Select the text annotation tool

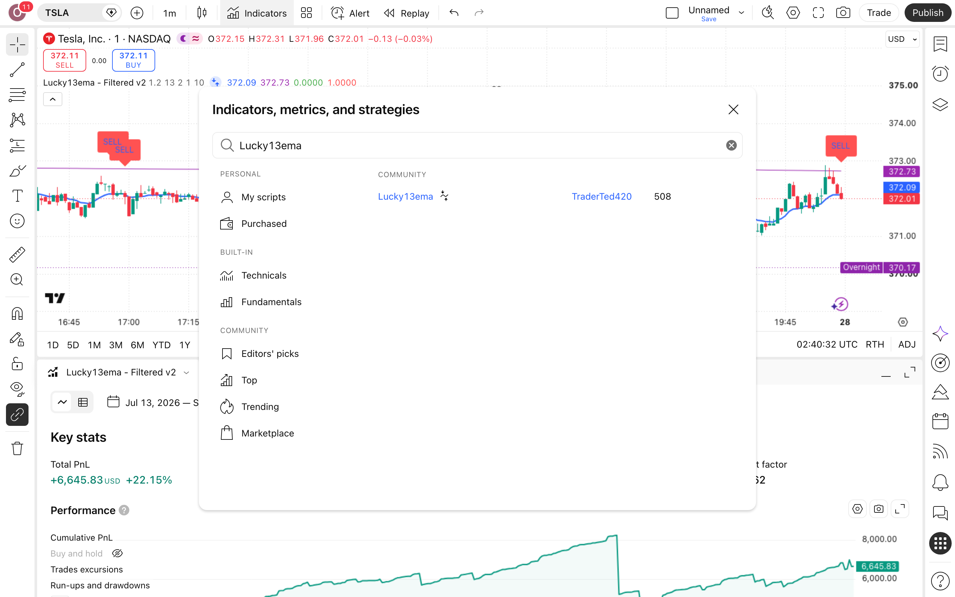(17, 196)
